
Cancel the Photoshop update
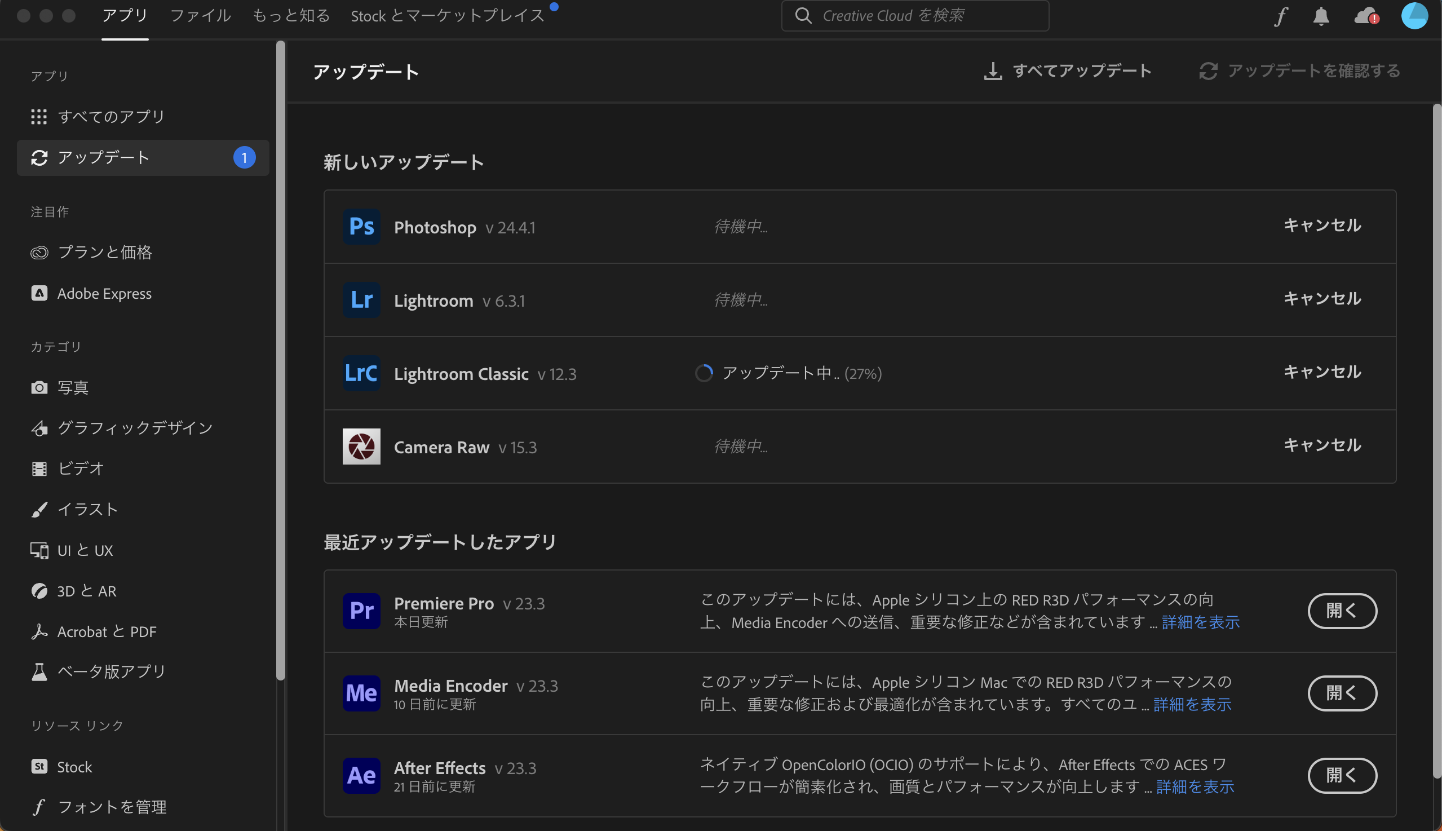pyautogui.click(x=1321, y=226)
